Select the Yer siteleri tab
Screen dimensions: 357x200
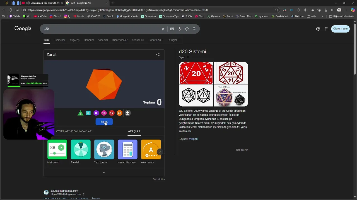coord(138,40)
